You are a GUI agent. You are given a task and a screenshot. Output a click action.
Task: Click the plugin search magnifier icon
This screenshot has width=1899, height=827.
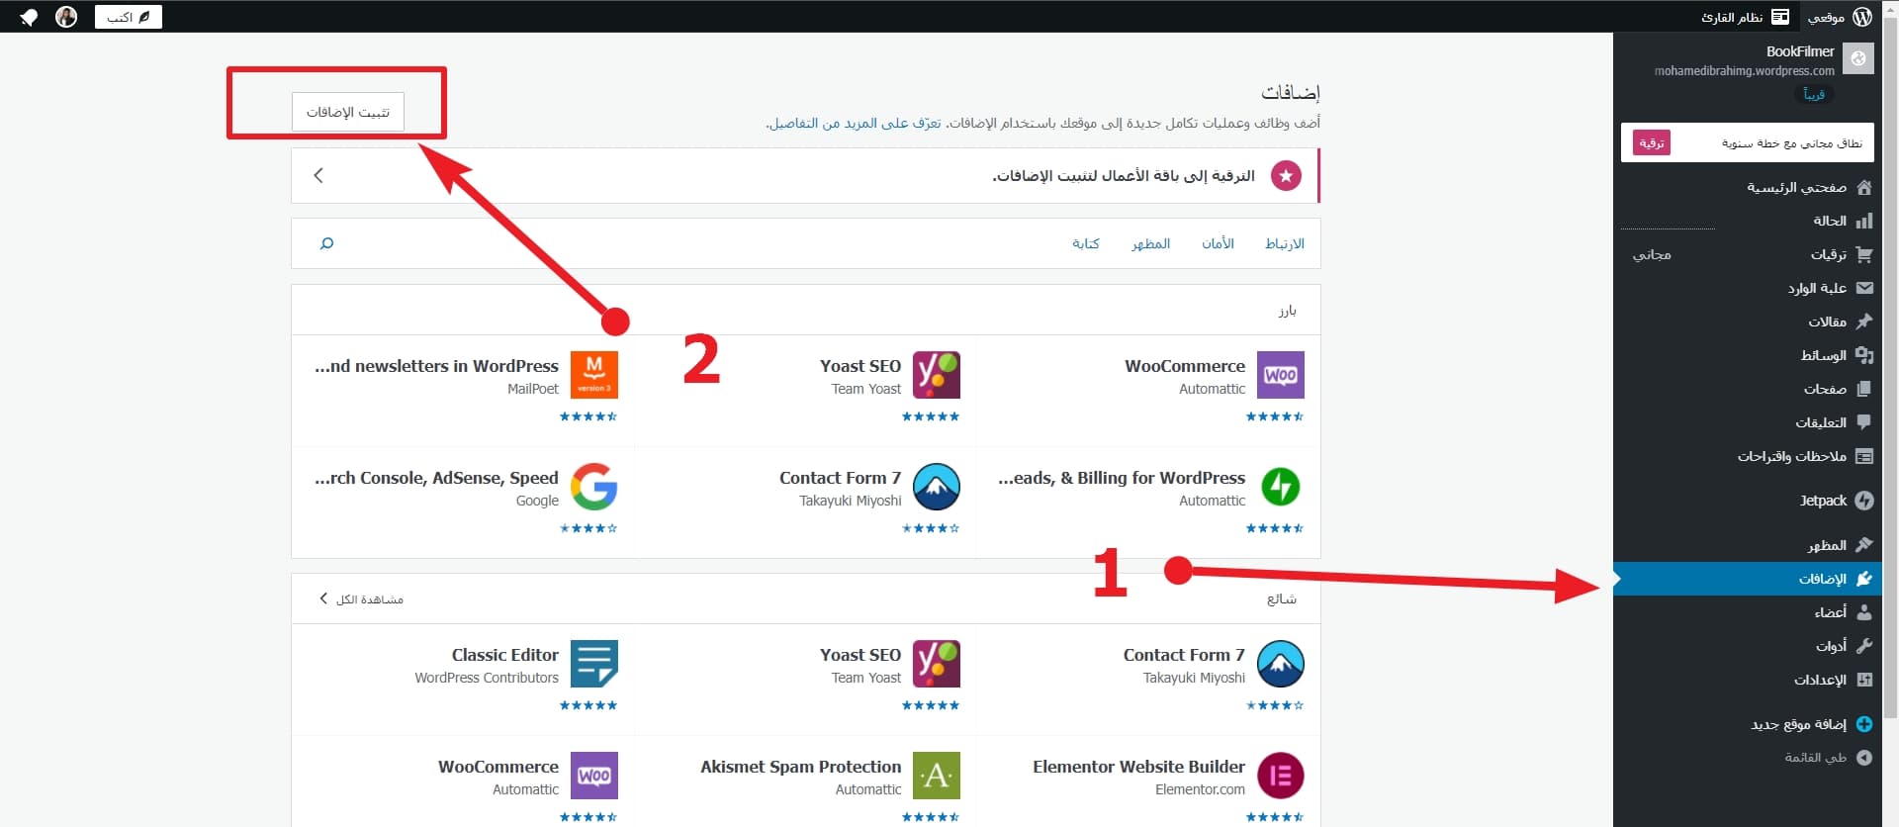[326, 243]
